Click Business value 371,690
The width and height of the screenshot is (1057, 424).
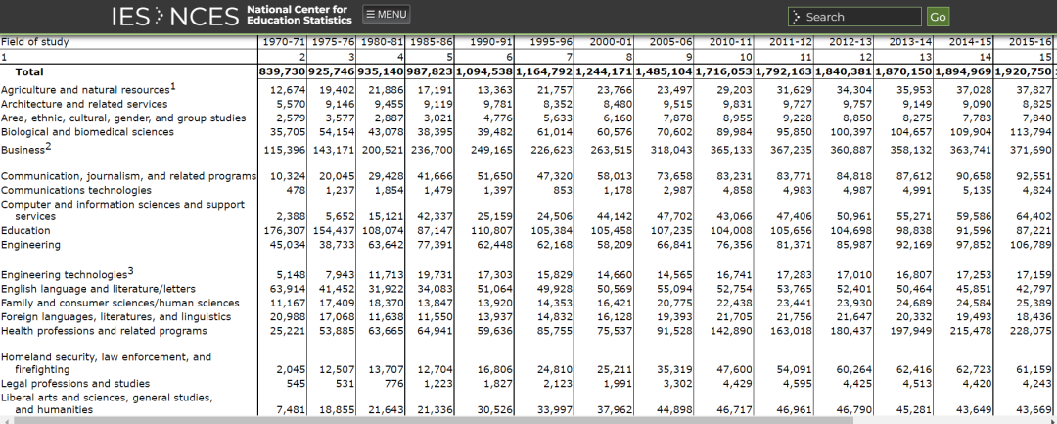tap(1032, 150)
